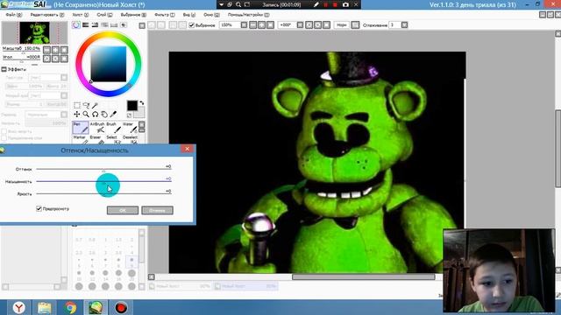Viewport: 561px width, 315px height.
Task: Select the AirBrush tool
Action: [97, 128]
